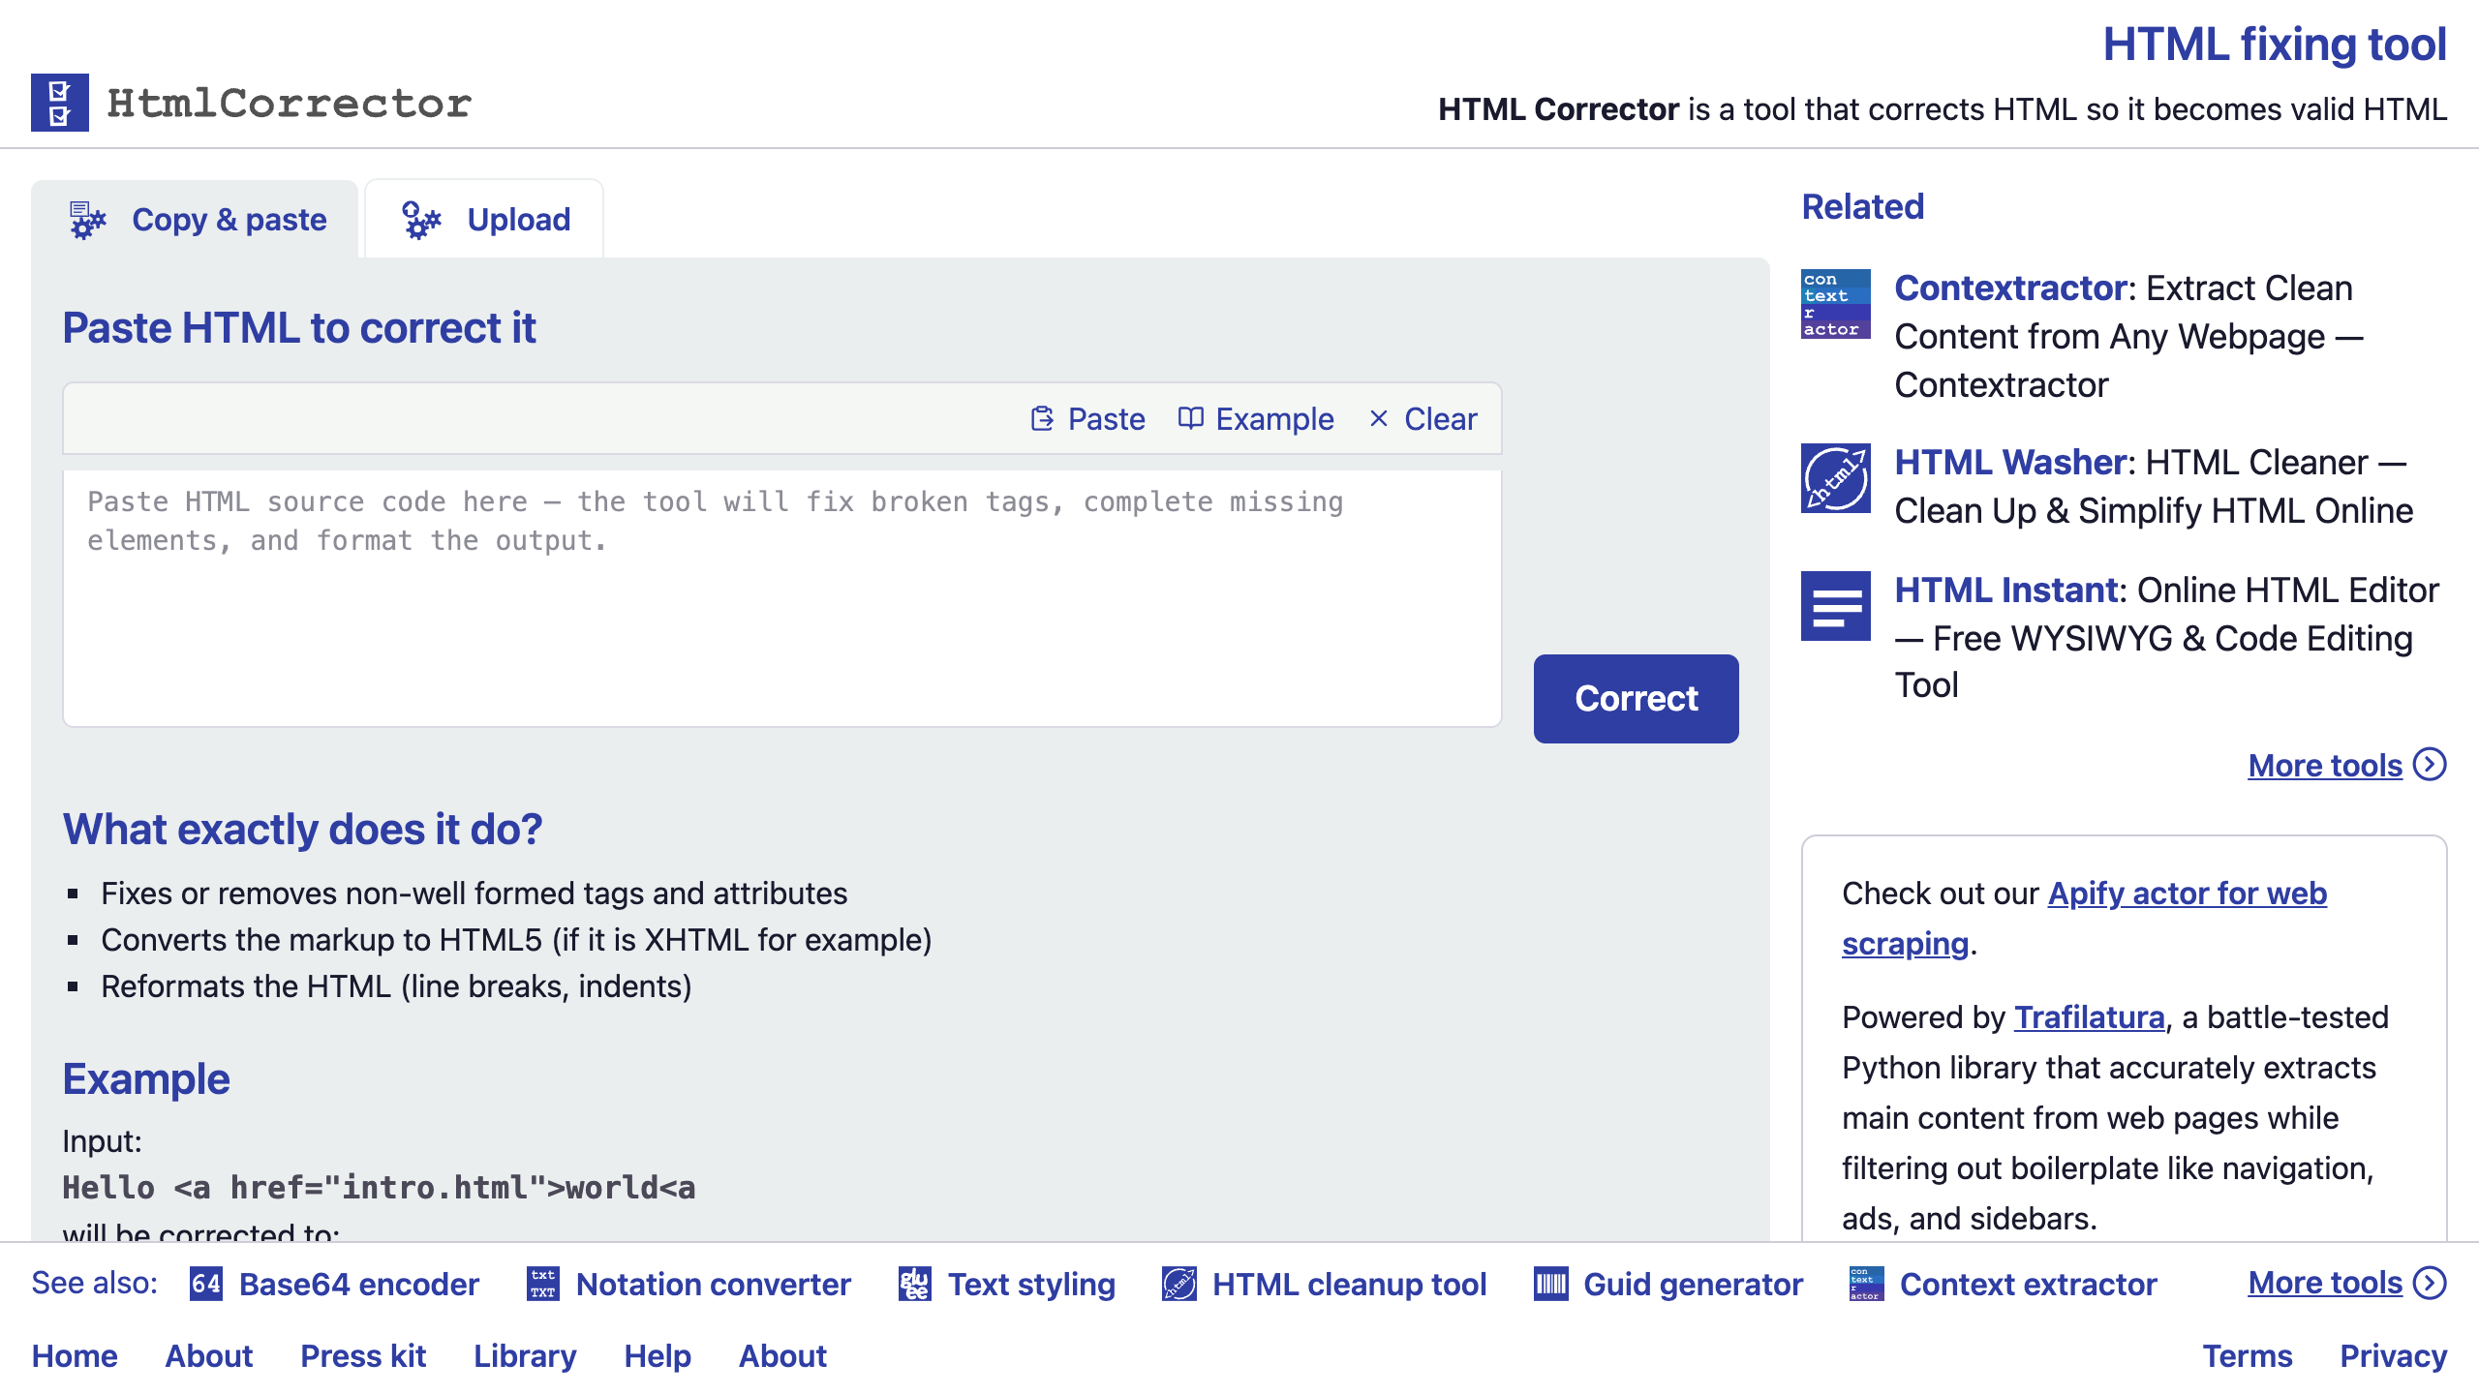Click the Notation converter icon
The height and width of the screenshot is (1394, 2479).
point(543,1284)
